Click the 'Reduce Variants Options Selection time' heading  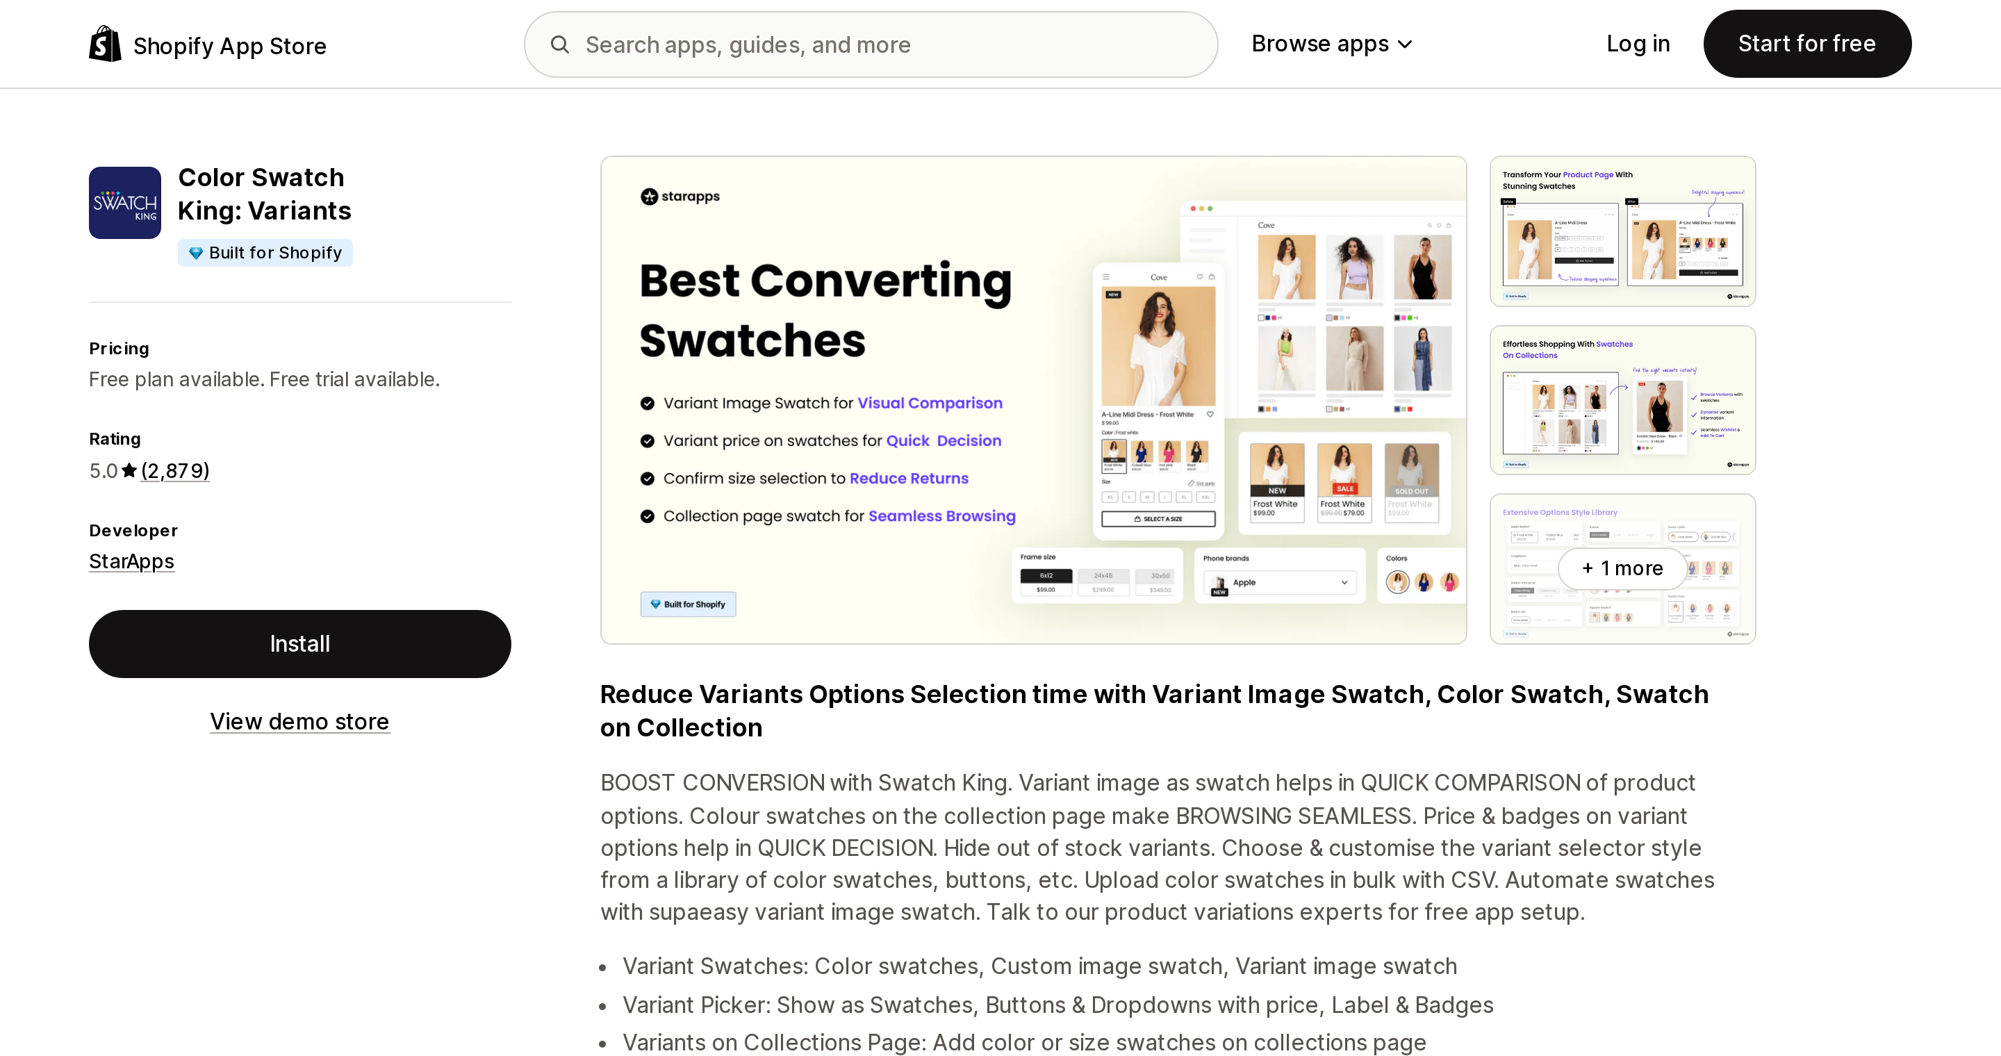point(1154,711)
